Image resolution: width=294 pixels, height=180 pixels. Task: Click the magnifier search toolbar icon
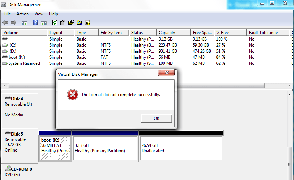point(79,23)
